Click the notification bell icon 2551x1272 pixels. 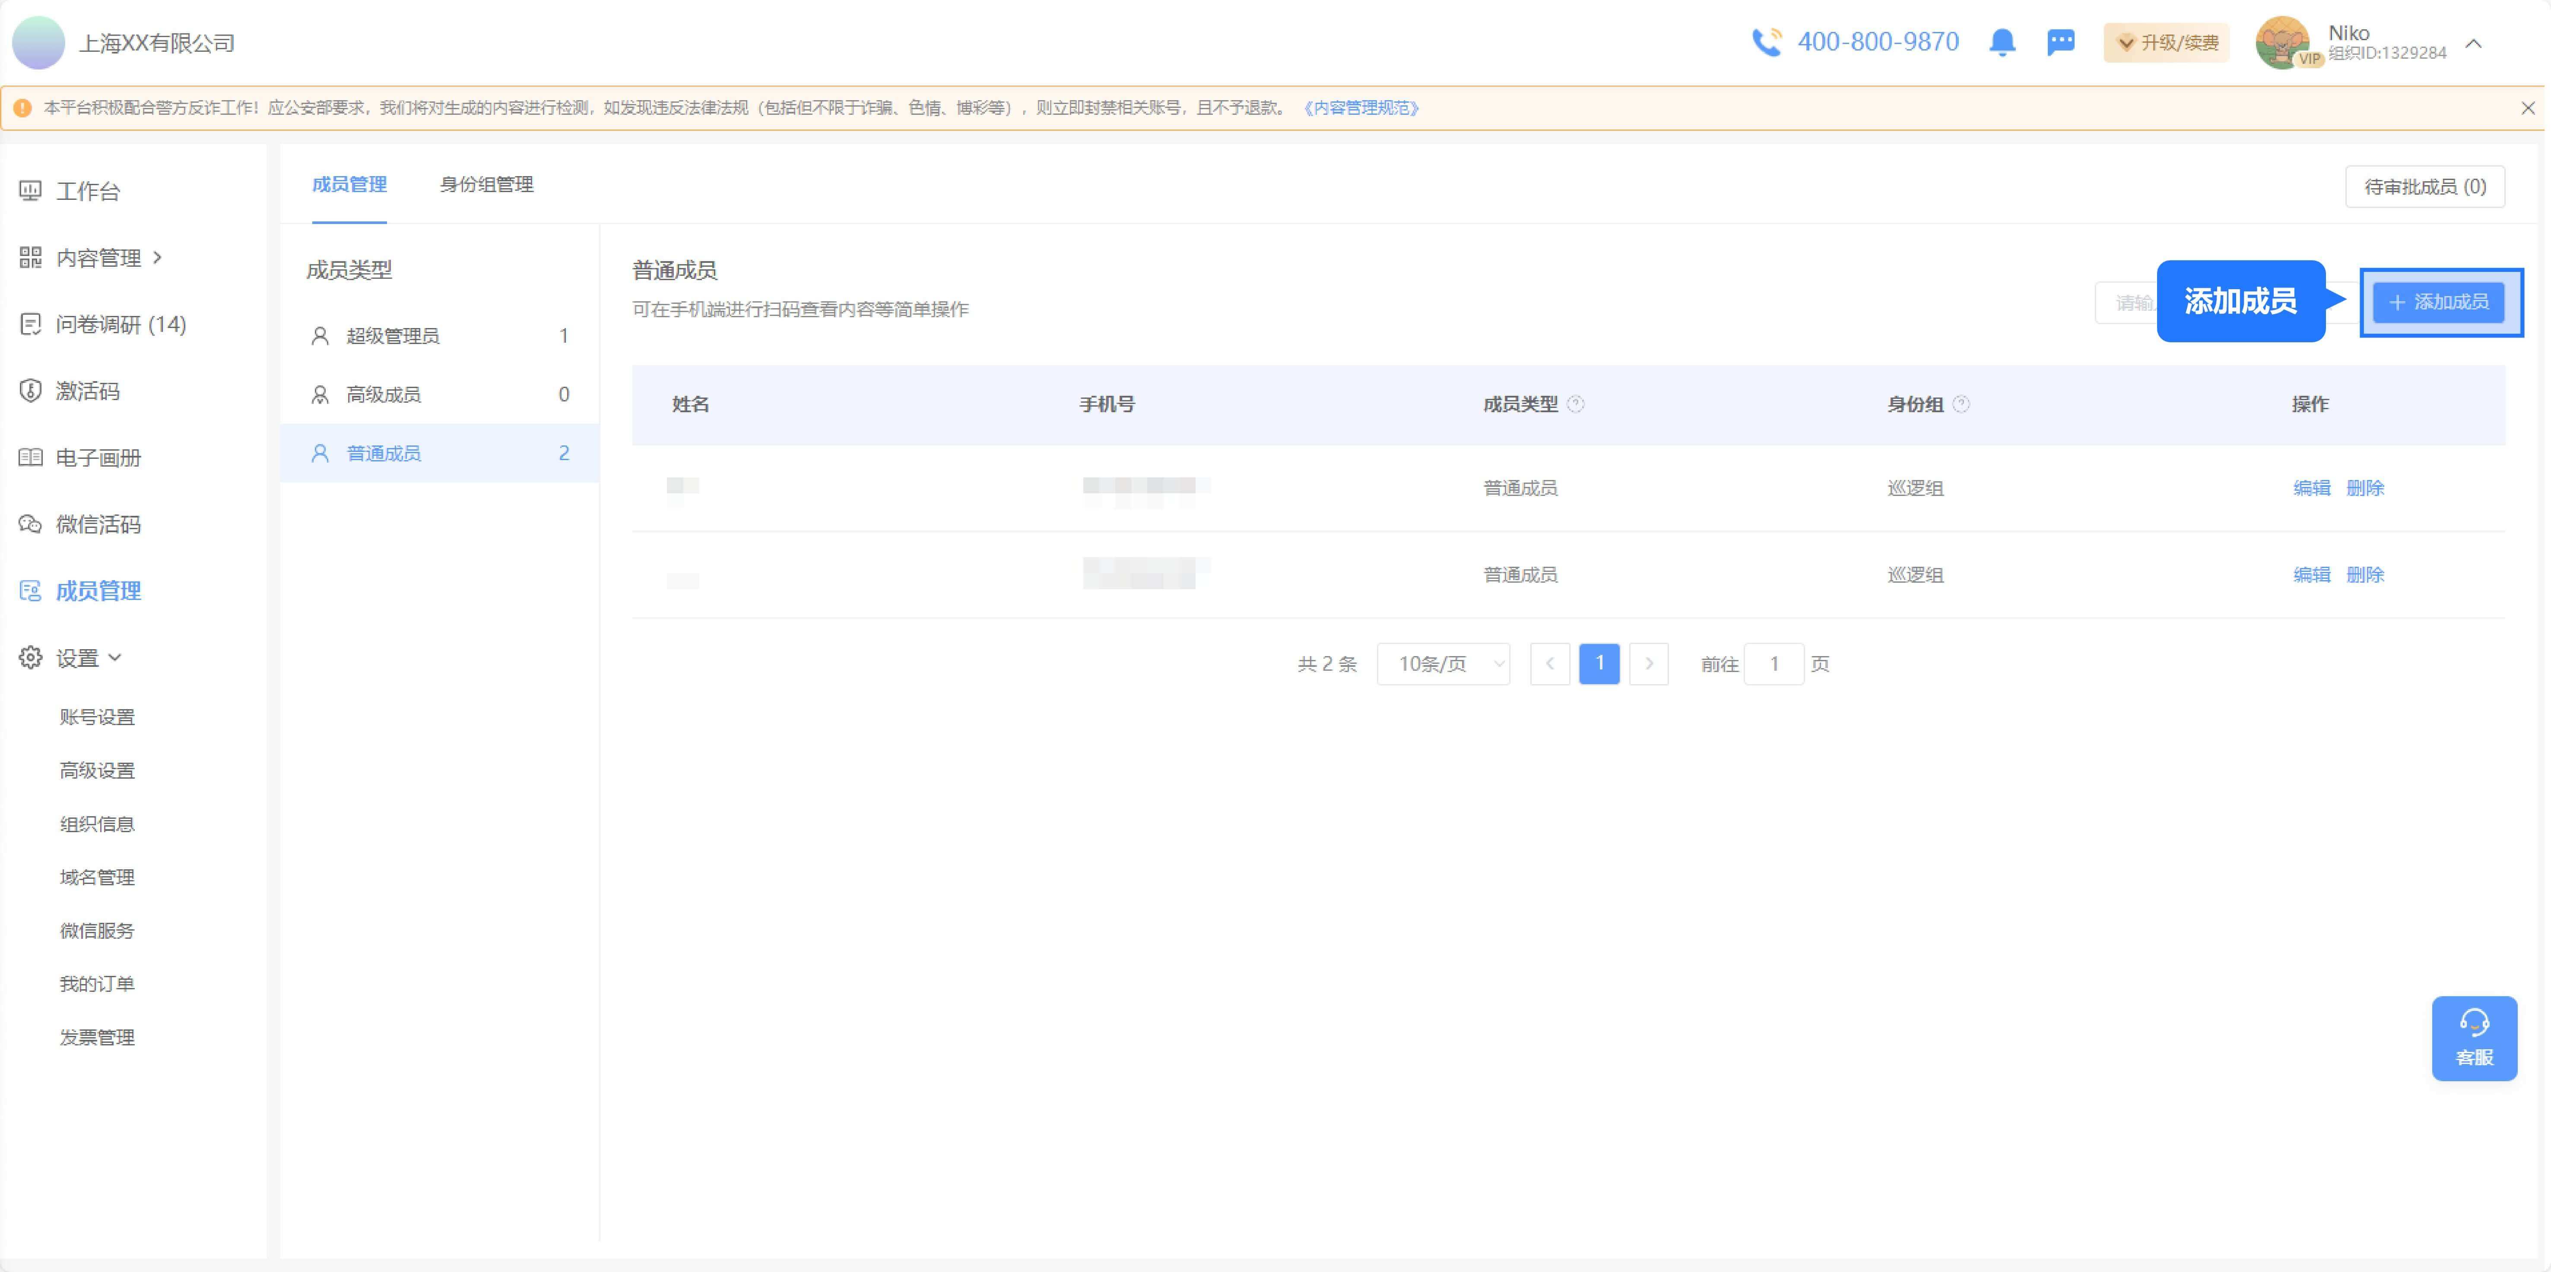point(2002,43)
